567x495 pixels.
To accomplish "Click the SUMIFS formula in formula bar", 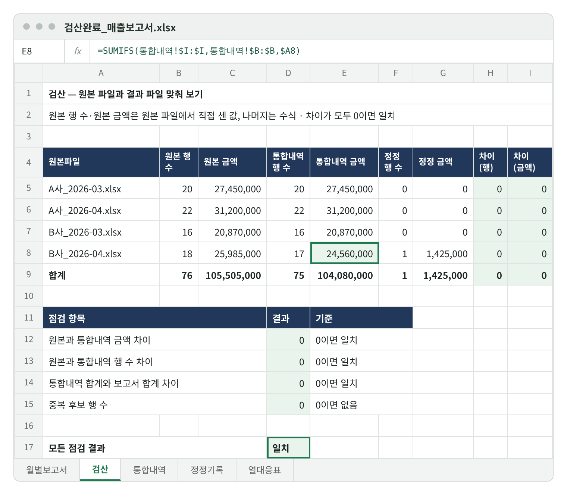I will [199, 51].
